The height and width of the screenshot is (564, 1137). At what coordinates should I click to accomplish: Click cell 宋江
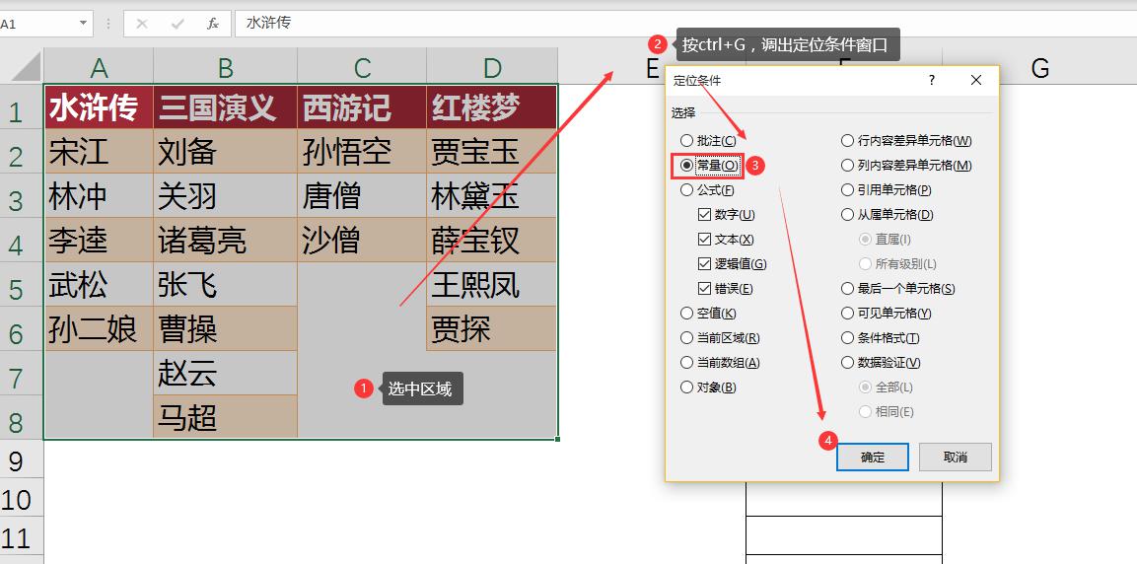(99, 152)
